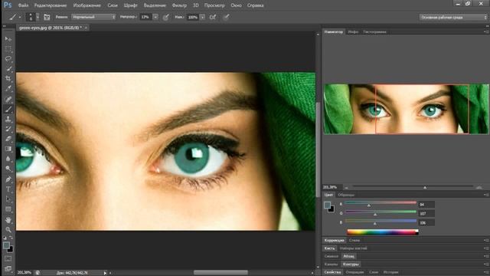Screen dimensions: 490x276
Task: Click the Navigator image thumbnail
Action: [x=406, y=109]
